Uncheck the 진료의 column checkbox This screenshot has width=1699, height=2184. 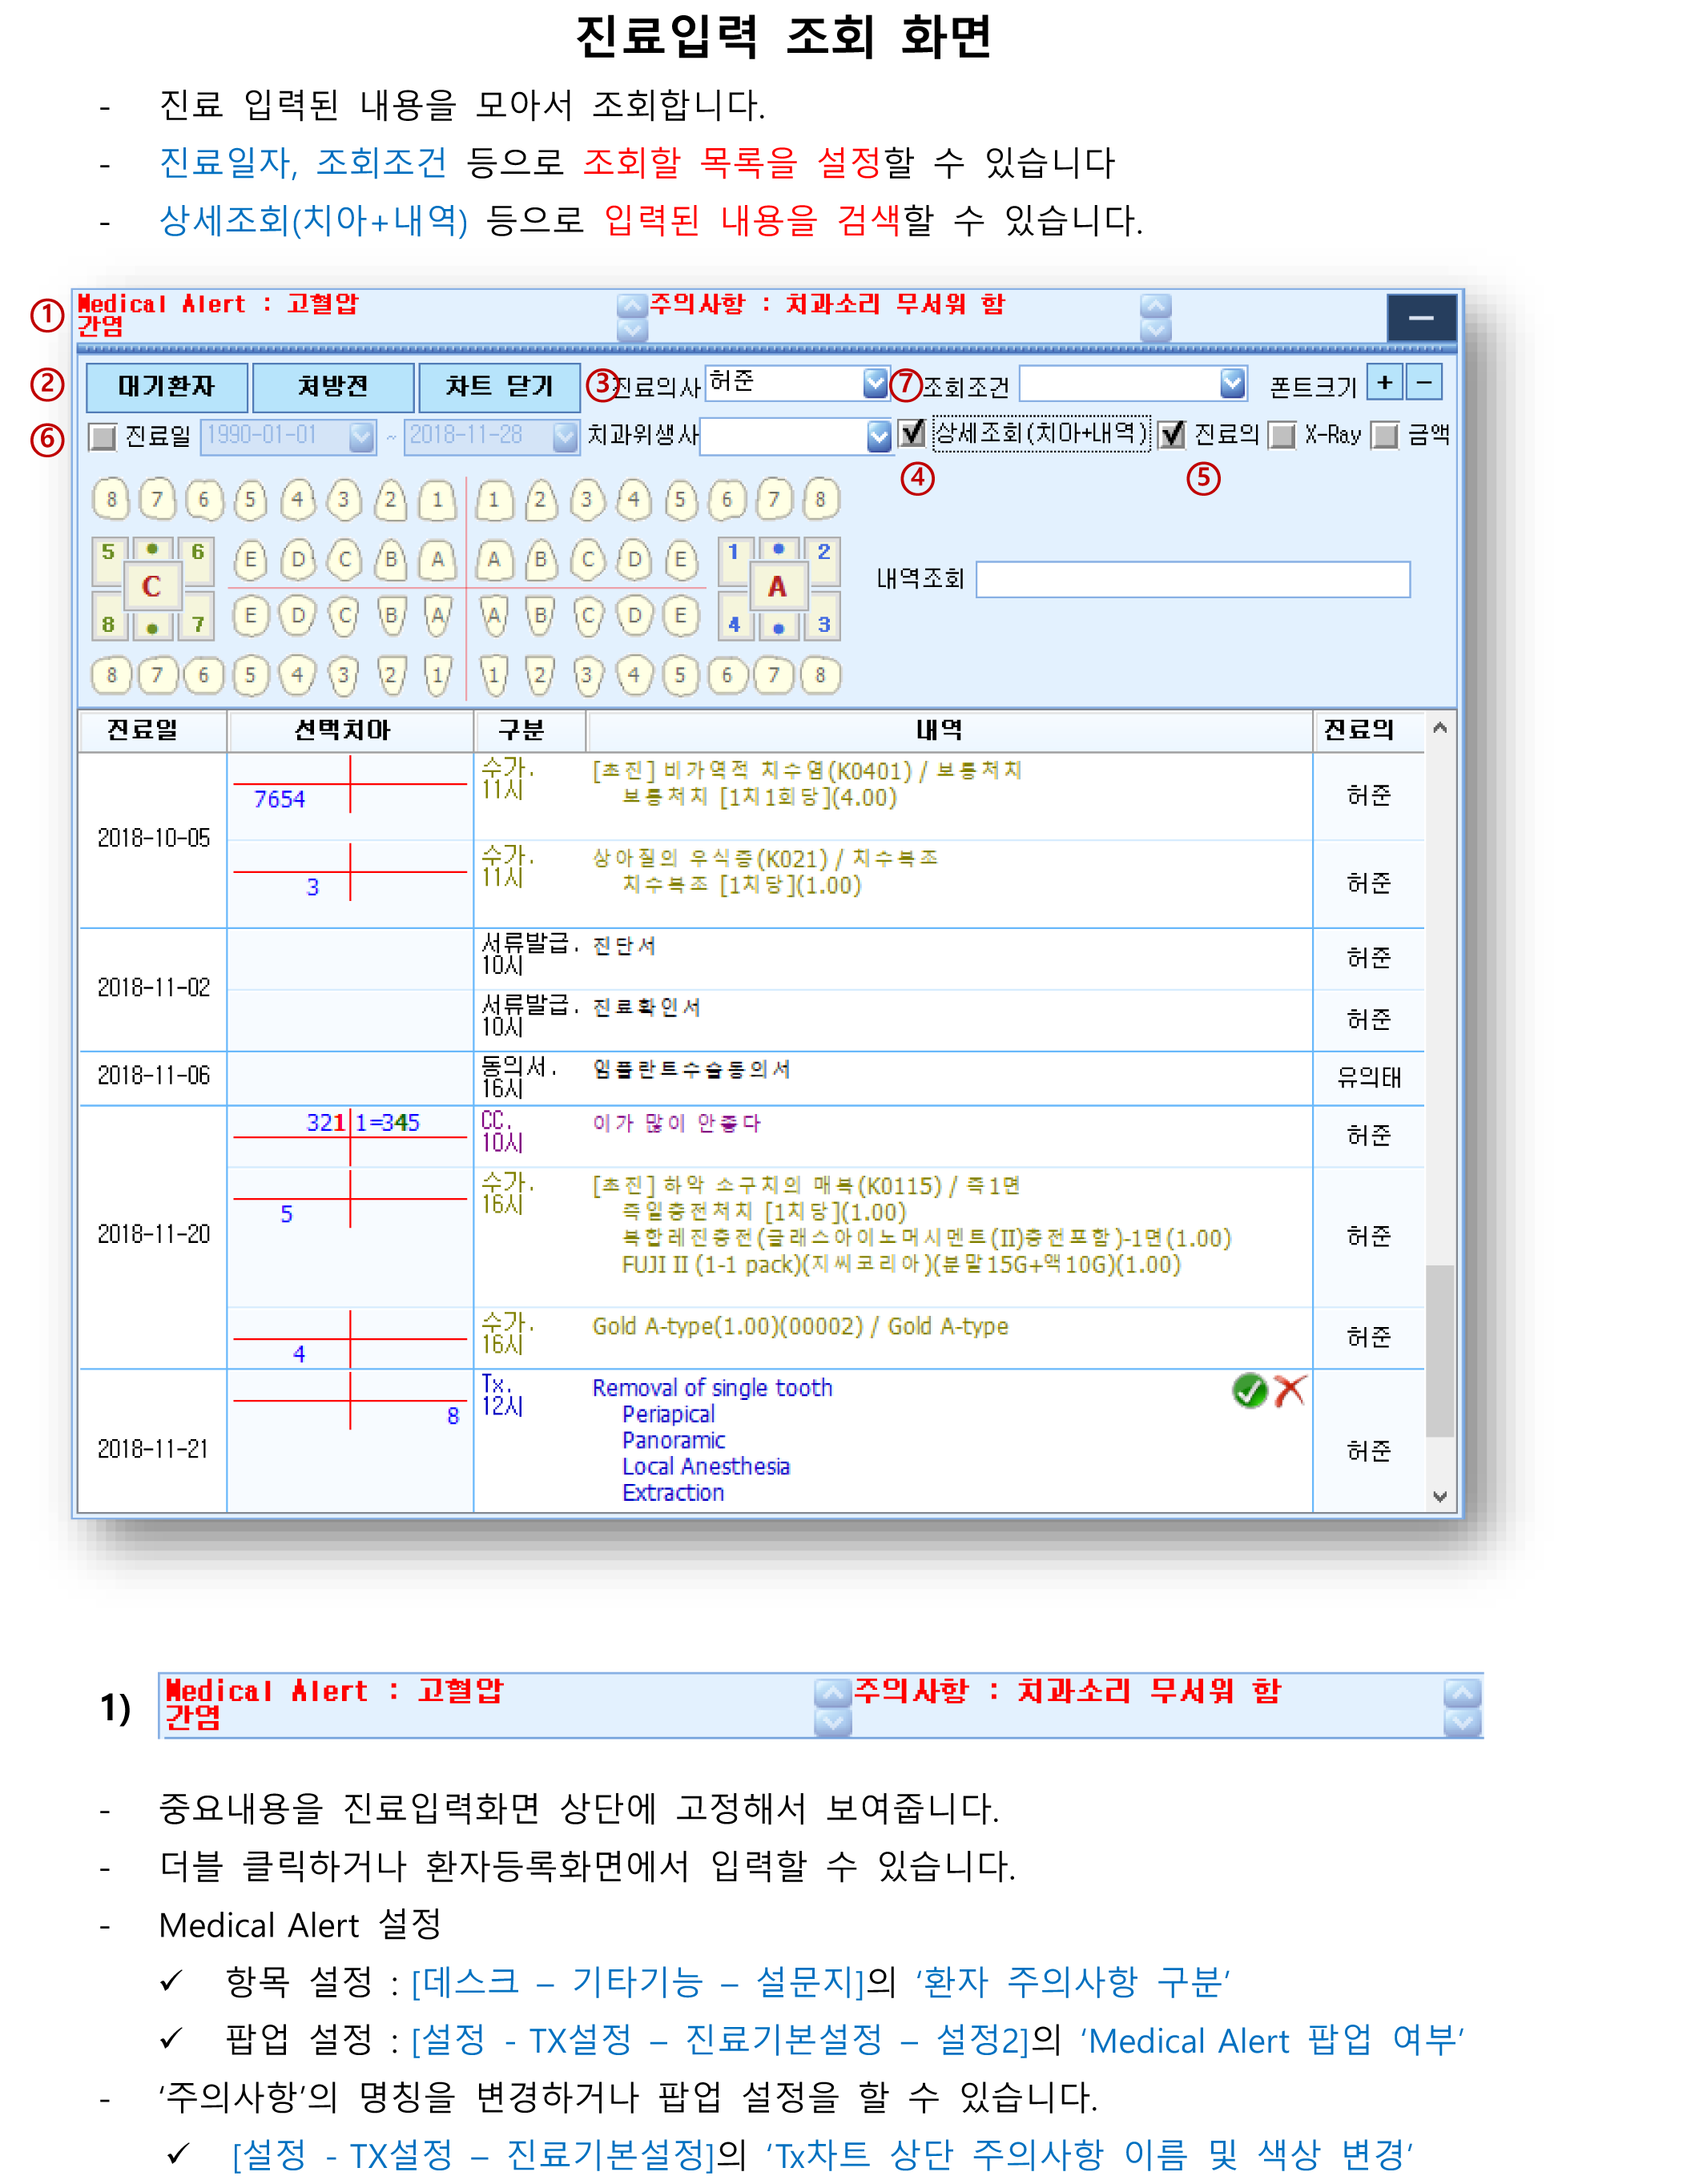point(1171,434)
